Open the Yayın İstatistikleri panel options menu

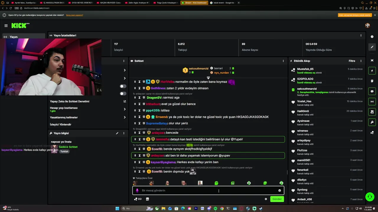click(x=361, y=35)
